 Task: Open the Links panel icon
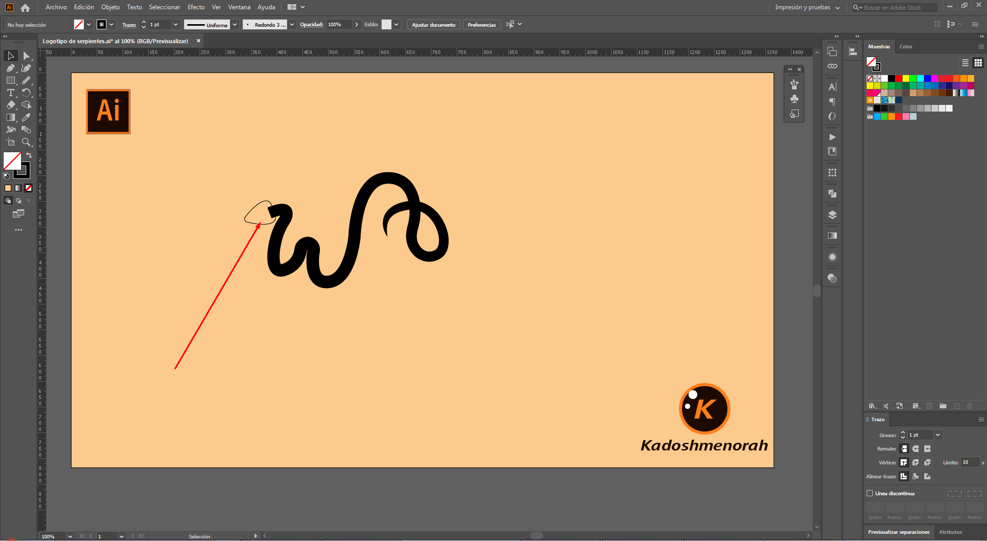pyautogui.click(x=832, y=66)
